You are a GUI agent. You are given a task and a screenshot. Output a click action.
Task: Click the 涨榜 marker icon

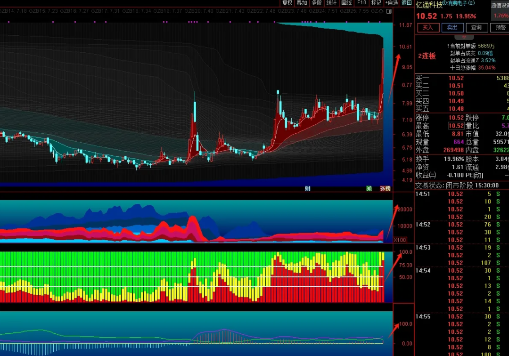(385, 188)
